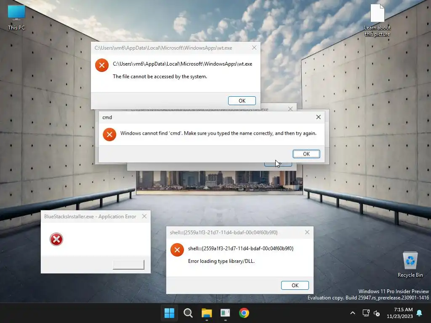The image size is (431, 323).
Task: Open network status tray icon
Action: click(x=366, y=313)
